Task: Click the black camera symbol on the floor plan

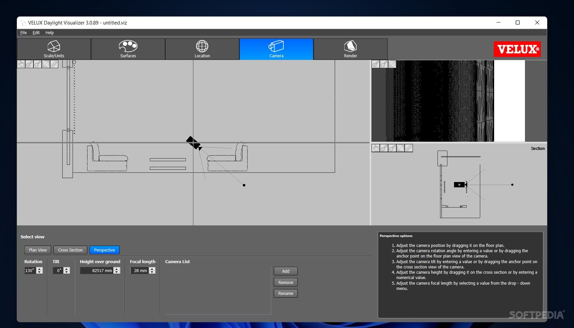Action: [x=194, y=143]
